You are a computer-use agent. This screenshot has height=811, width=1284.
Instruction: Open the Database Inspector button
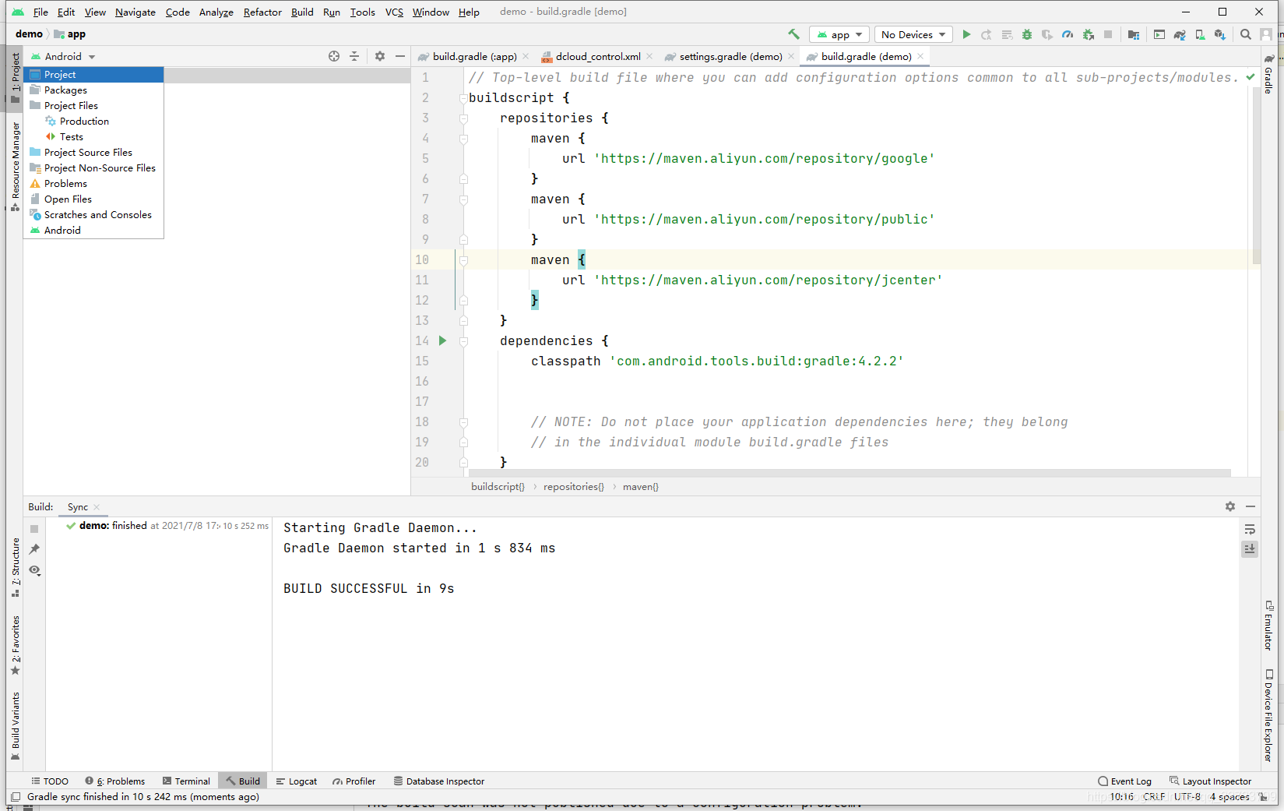click(x=439, y=781)
